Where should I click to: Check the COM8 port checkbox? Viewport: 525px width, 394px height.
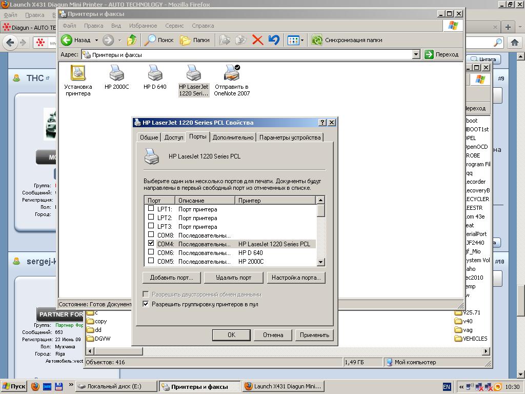151,234
